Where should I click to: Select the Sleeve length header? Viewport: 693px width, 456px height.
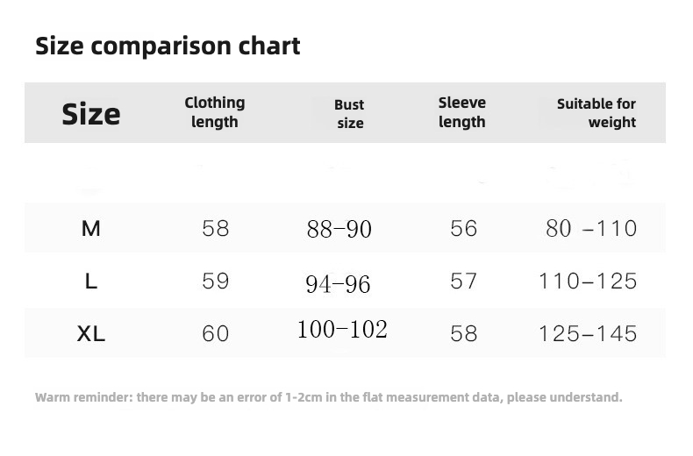coord(461,112)
